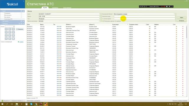Open the third Статистика АТС tab
The height and width of the screenshot is (106, 189).
(x=67, y=8)
